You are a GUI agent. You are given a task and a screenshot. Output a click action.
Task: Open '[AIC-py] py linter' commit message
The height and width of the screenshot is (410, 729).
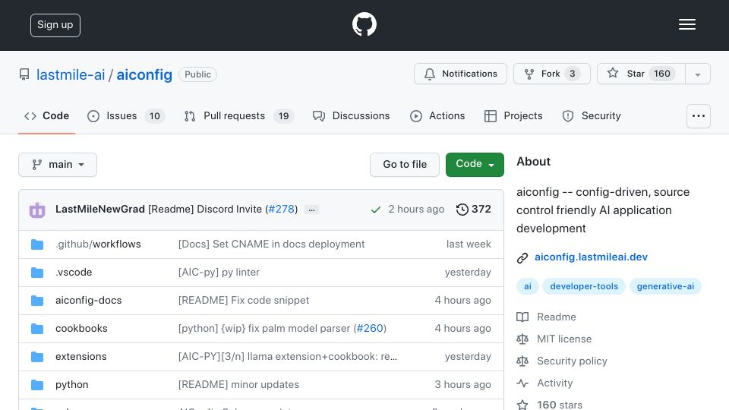click(219, 273)
